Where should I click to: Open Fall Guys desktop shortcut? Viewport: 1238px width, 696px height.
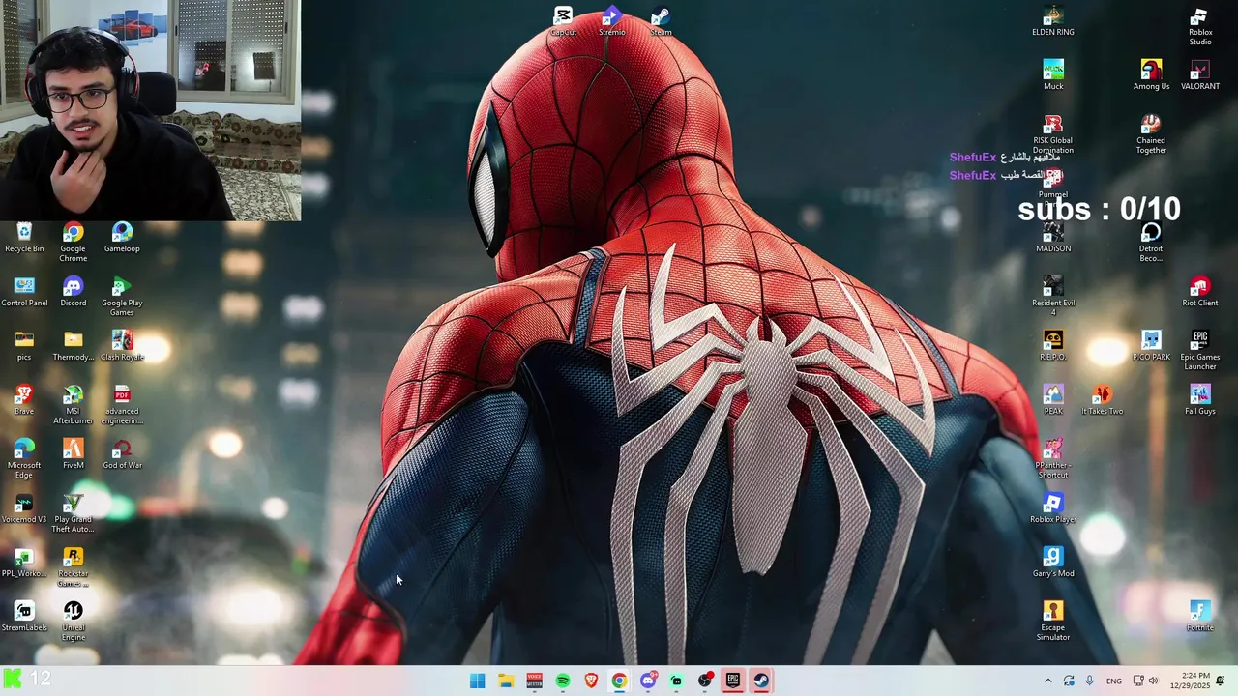(1199, 400)
